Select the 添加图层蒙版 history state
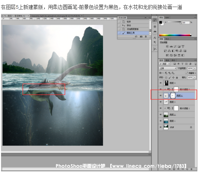This screenshot has width=204, height=172. (133, 29)
